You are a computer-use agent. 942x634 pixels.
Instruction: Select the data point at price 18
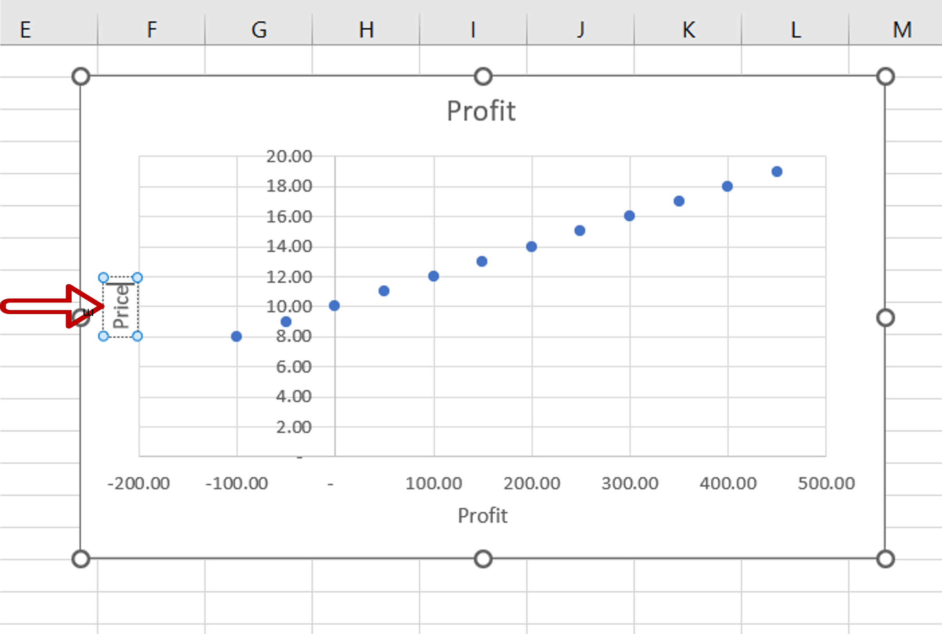tap(727, 186)
